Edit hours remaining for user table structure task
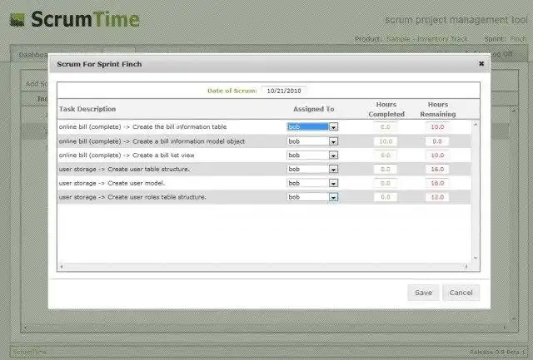The height and width of the screenshot is (360, 533). pyautogui.click(x=437, y=170)
